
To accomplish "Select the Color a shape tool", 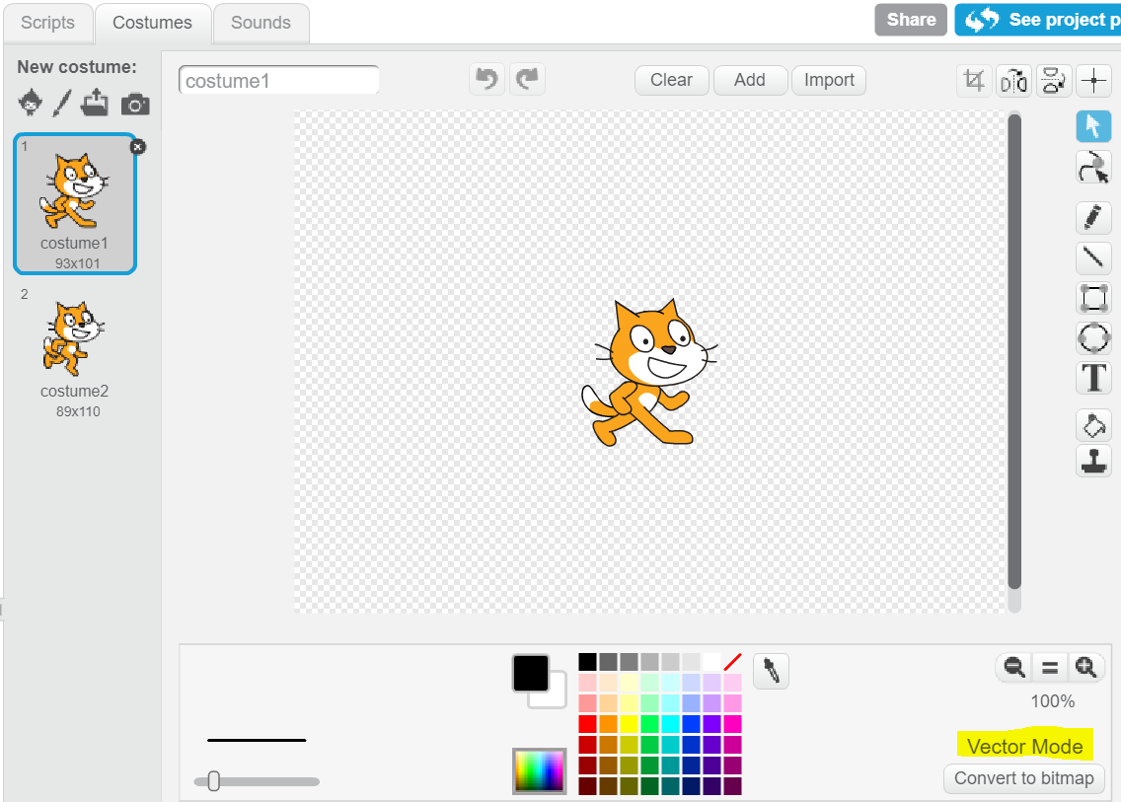I will [1093, 425].
